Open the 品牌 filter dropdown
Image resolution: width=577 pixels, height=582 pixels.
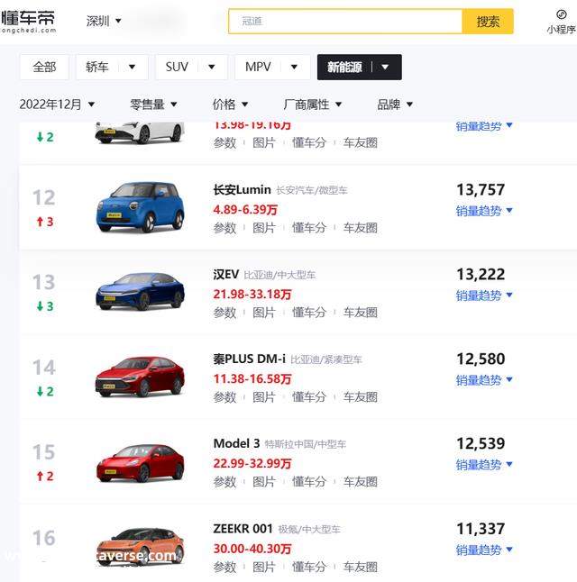pos(395,105)
